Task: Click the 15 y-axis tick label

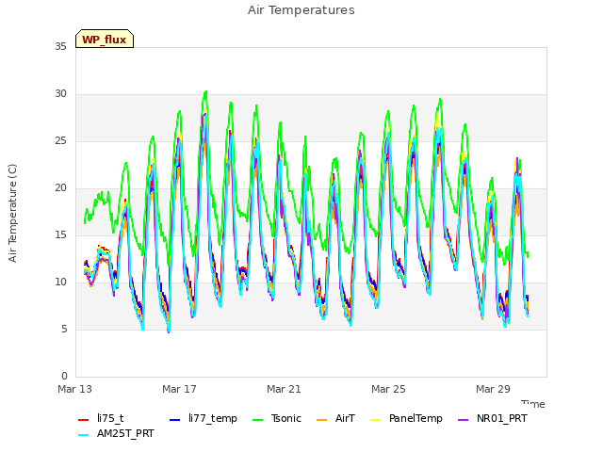Action: click(x=60, y=235)
